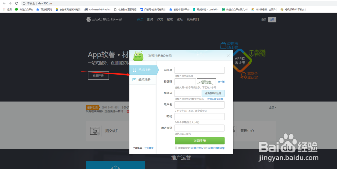Click 立即登录 link in dialog
Viewport: 337px width, 169px height.
pos(149,148)
